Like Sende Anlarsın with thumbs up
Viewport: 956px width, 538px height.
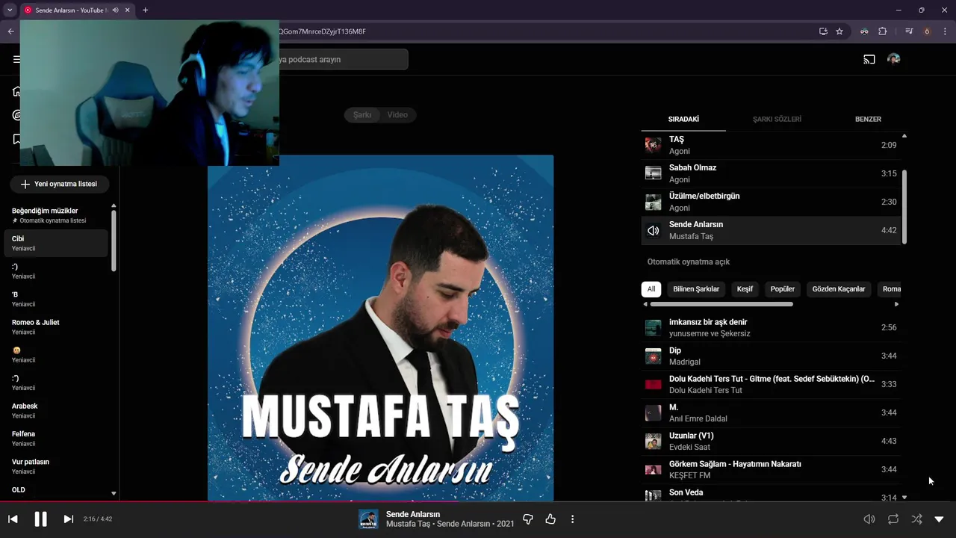pyautogui.click(x=550, y=519)
